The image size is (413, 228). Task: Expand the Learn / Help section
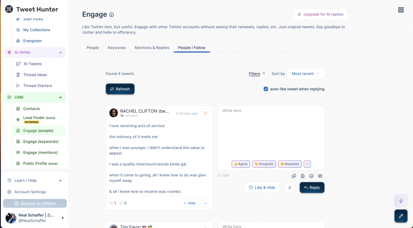(61, 180)
